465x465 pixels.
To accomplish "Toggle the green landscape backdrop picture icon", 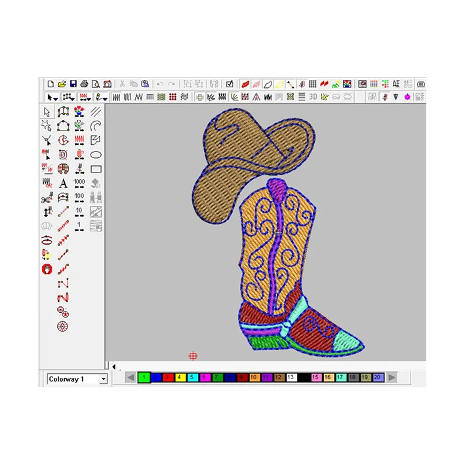I will tap(335, 84).
